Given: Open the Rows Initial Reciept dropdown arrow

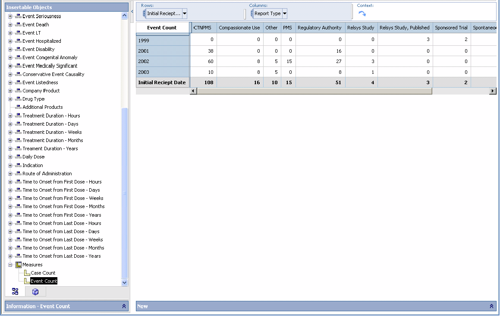Looking at the screenshot, I should pos(185,13).
